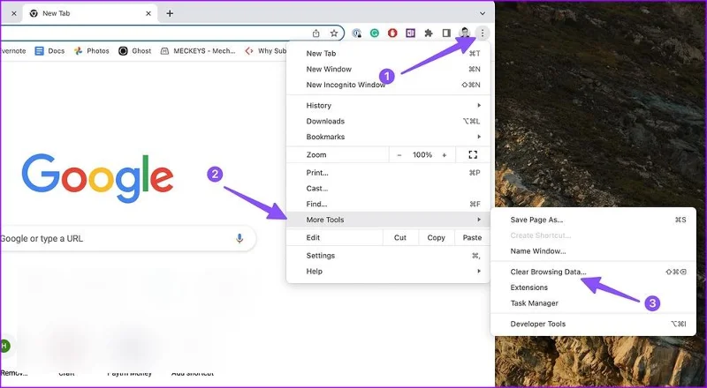This screenshot has width=707, height=388.
Task: Choose Print from the menu
Action: point(388,173)
